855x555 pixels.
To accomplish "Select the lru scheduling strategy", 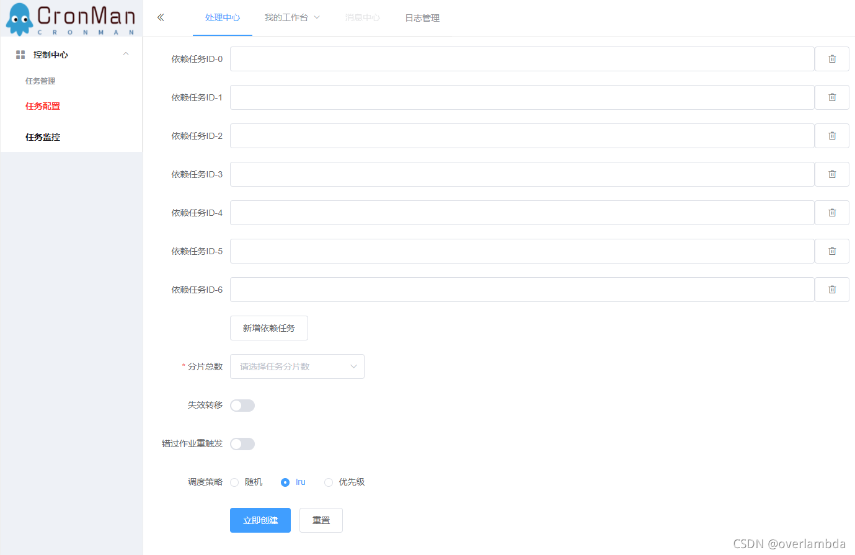I will pos(293,482).
